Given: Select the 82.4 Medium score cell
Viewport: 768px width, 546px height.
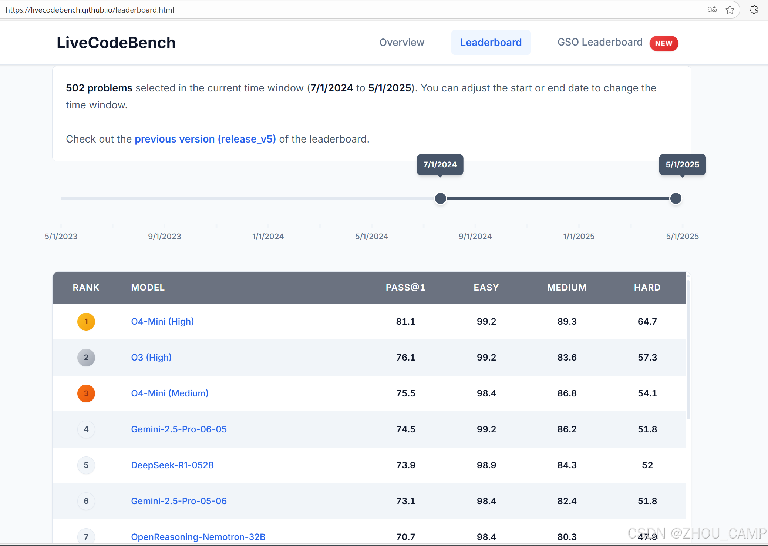Looking at the screenshot, I should (x=567, y=501).
